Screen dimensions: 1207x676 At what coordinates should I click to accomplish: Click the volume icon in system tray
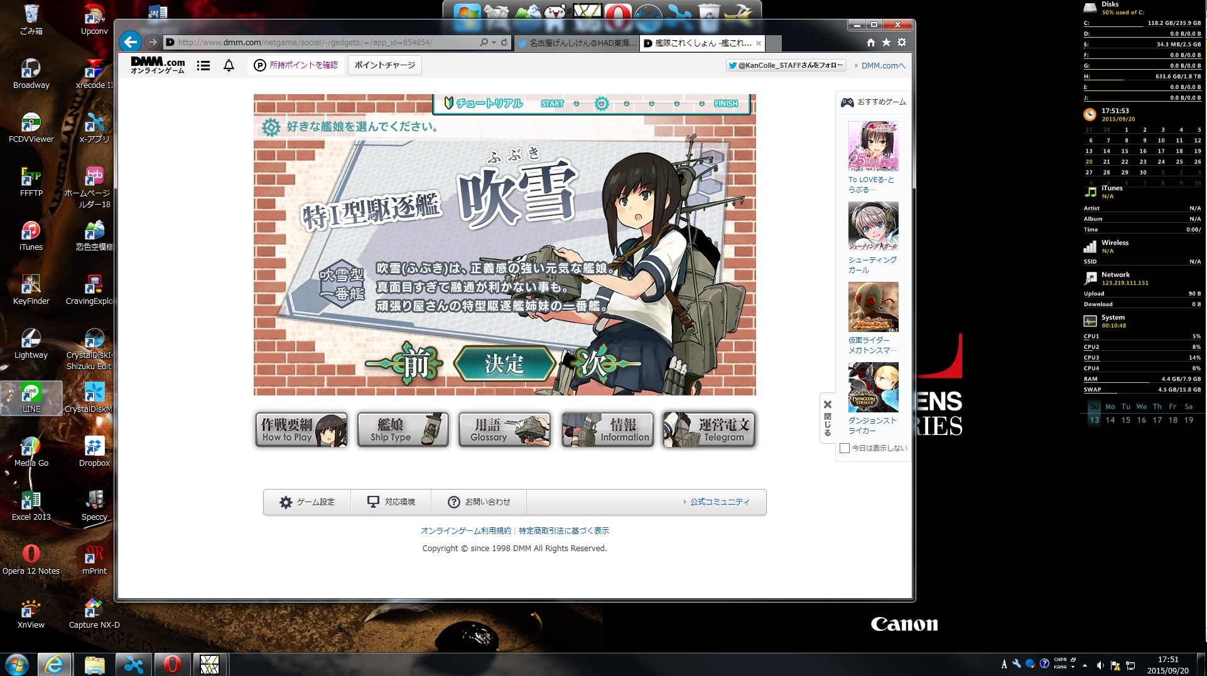click(x=1100, y=665)
